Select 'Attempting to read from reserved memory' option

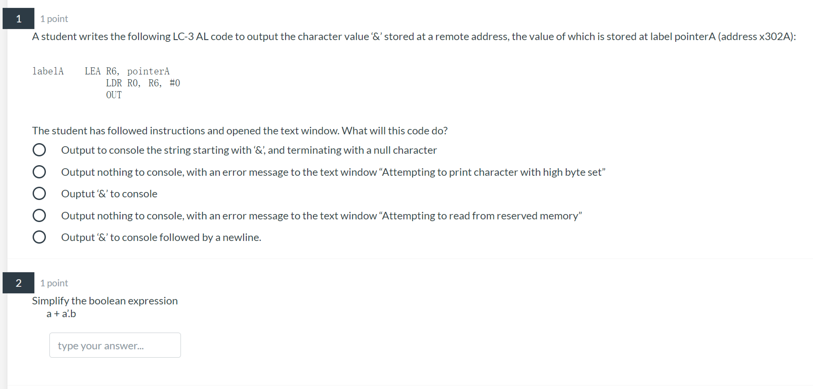[39, 215]
